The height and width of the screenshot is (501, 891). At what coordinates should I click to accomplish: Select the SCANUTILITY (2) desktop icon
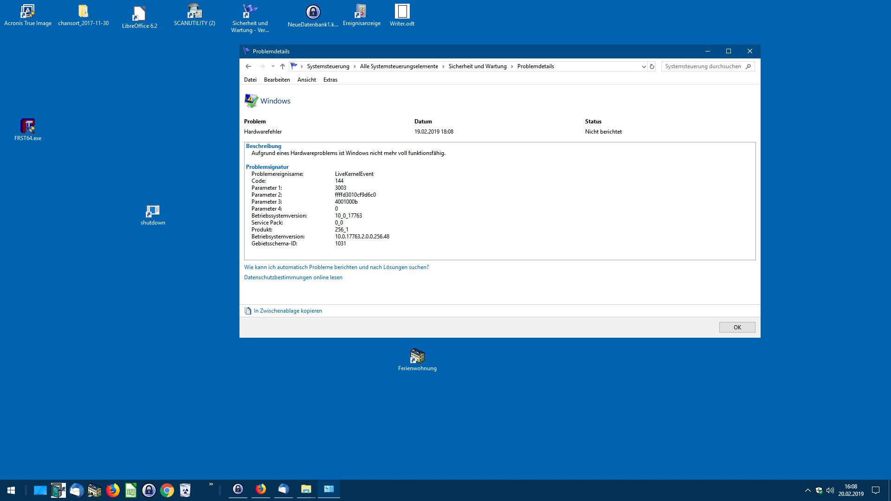coord(194,15)
